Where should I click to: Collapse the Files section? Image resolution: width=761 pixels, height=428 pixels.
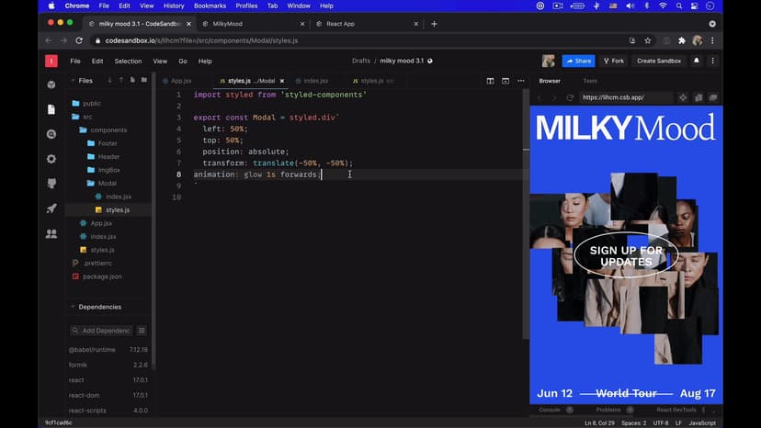tap(74, 81)
